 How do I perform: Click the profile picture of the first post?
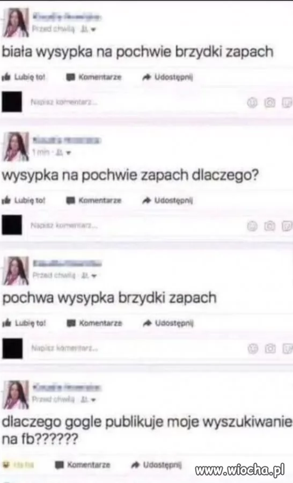(x=16, y=23)
